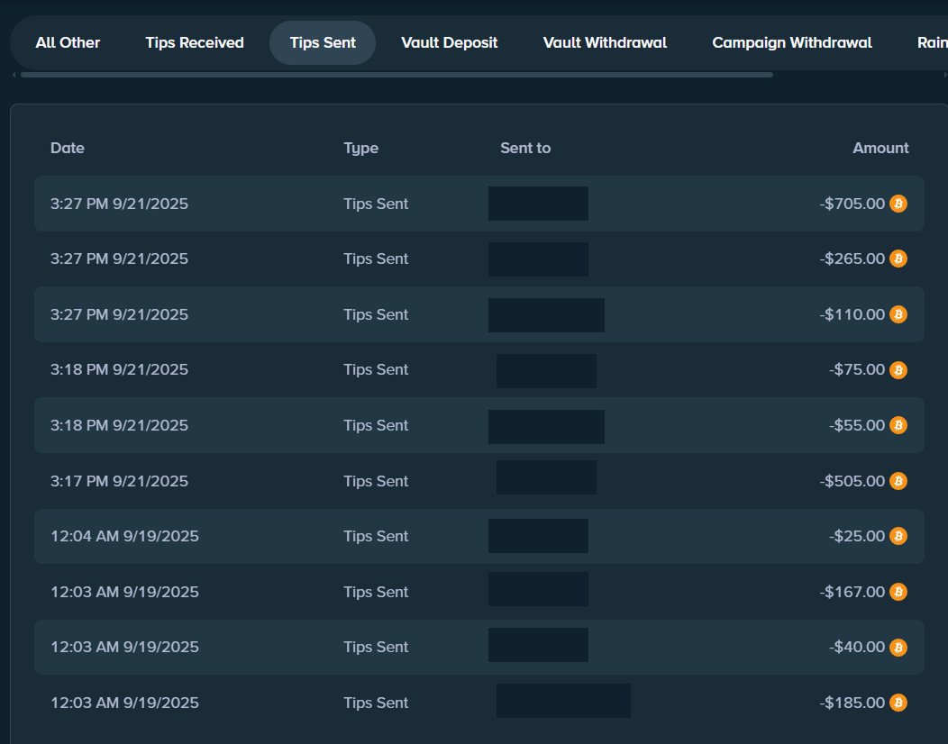The width and height of the screenshot is (948, 744).
Task: Open the Tips Received tab
Action: (x=194, y=42)
